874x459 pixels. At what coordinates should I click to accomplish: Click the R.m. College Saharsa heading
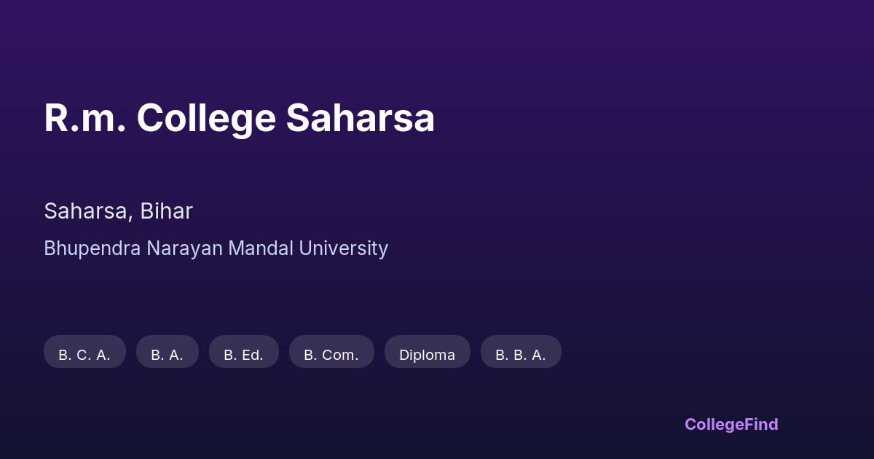click(x=239, y=118)
